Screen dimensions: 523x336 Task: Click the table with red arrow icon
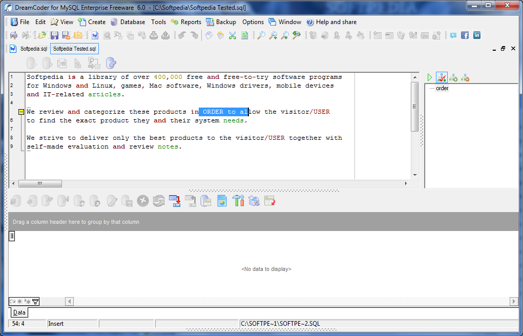[269, 201]
